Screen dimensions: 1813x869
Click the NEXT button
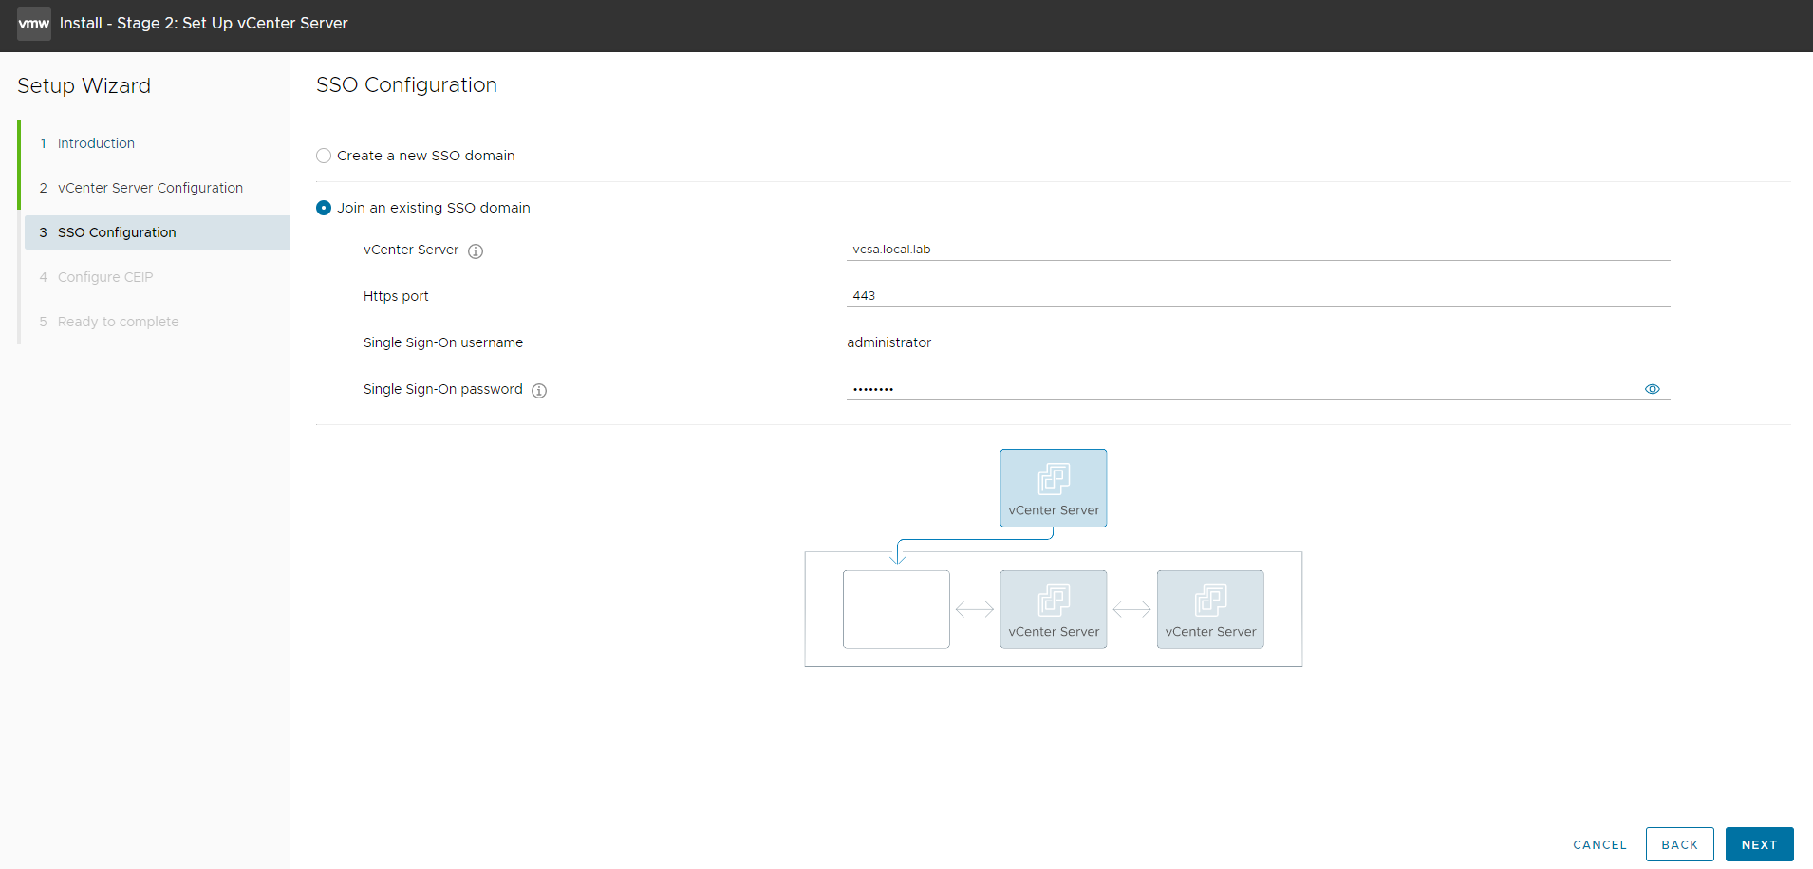click(1760, 844)
